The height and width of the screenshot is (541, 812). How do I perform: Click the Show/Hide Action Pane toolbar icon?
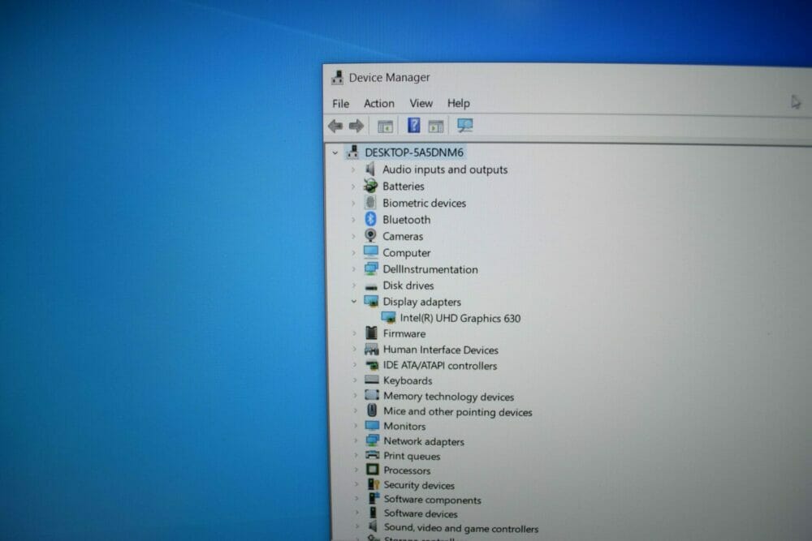(x=436, y=126)
